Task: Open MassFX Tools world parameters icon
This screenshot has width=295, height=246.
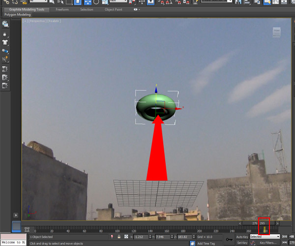Action: click(x=5, y=24)
